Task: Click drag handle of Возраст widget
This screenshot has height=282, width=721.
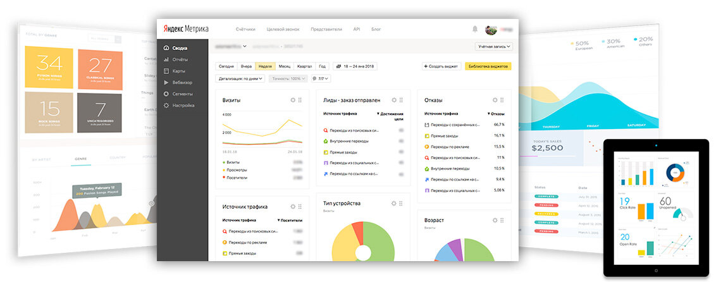Action: [x=503, y=221]
